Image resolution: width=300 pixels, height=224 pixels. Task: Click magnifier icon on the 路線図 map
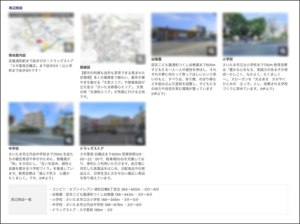[140, 59]
